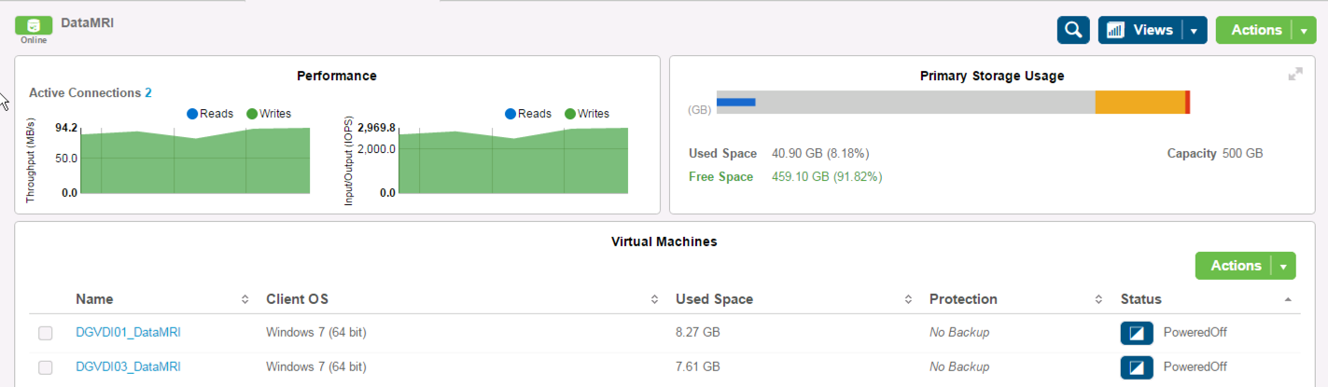Click the Active Connections count 2
Viewport: 1328px width, 387px height.
(147, 93)
